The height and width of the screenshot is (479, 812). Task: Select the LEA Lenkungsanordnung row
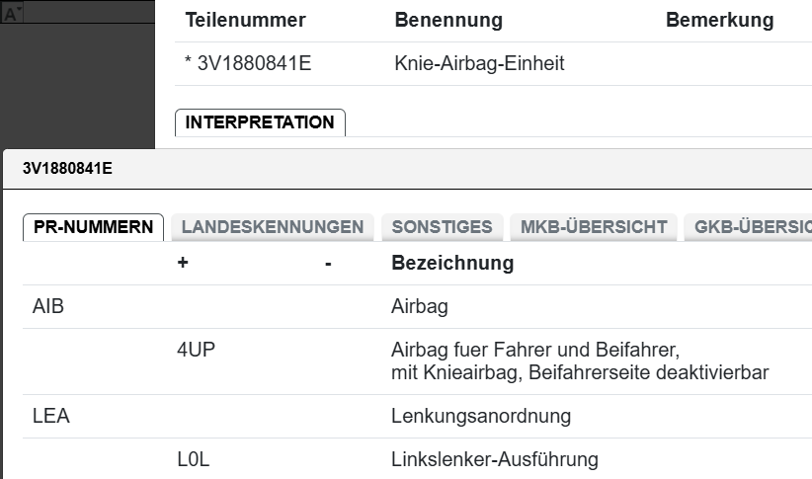click(x=50, y=417)
